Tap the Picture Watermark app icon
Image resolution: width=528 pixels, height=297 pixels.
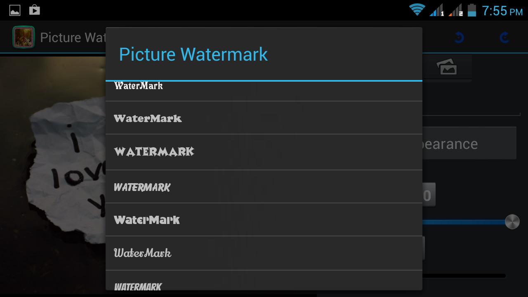click(24, 37)
